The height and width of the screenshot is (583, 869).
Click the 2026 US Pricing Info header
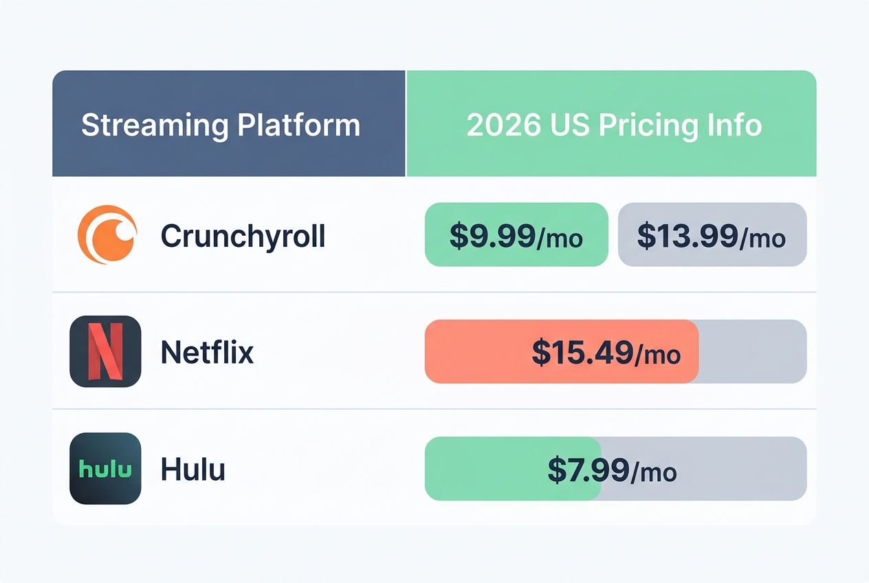point(613,125)
